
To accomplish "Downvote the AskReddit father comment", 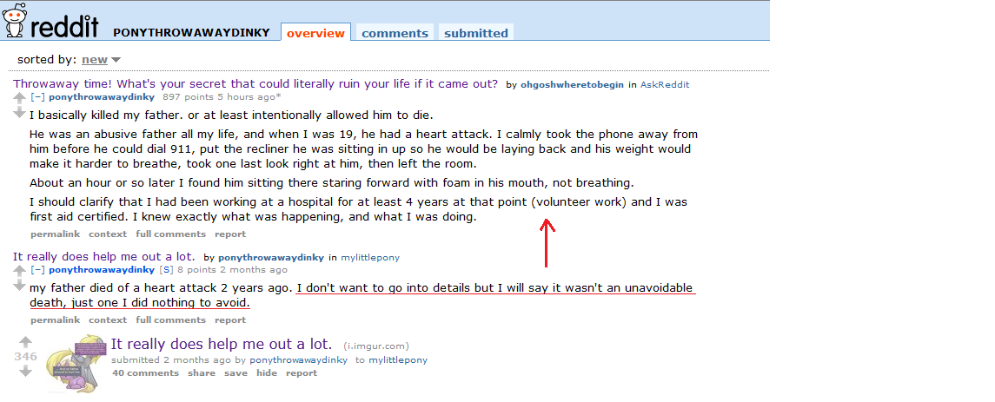I will [19, 113].
